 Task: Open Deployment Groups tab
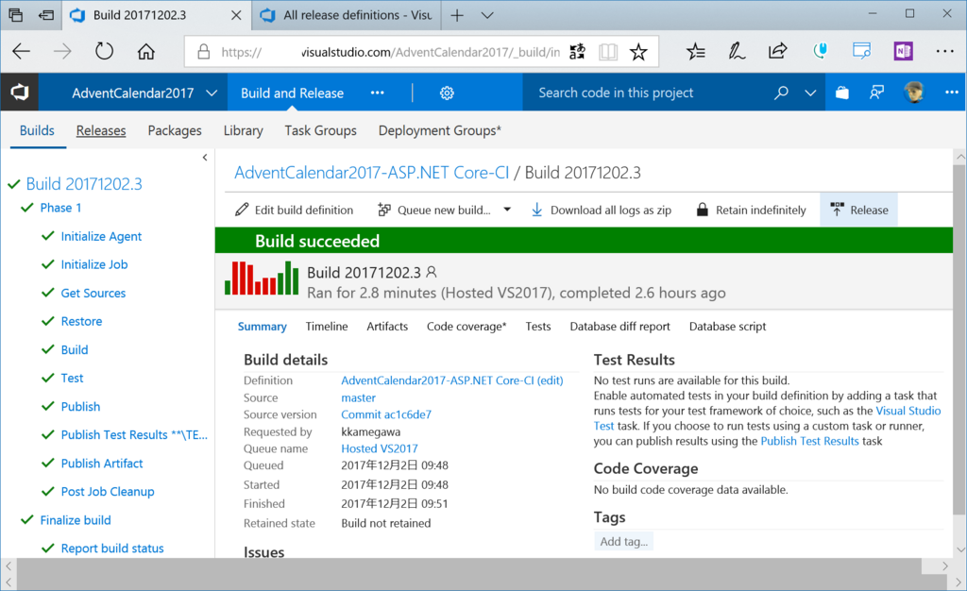[440, 130]
